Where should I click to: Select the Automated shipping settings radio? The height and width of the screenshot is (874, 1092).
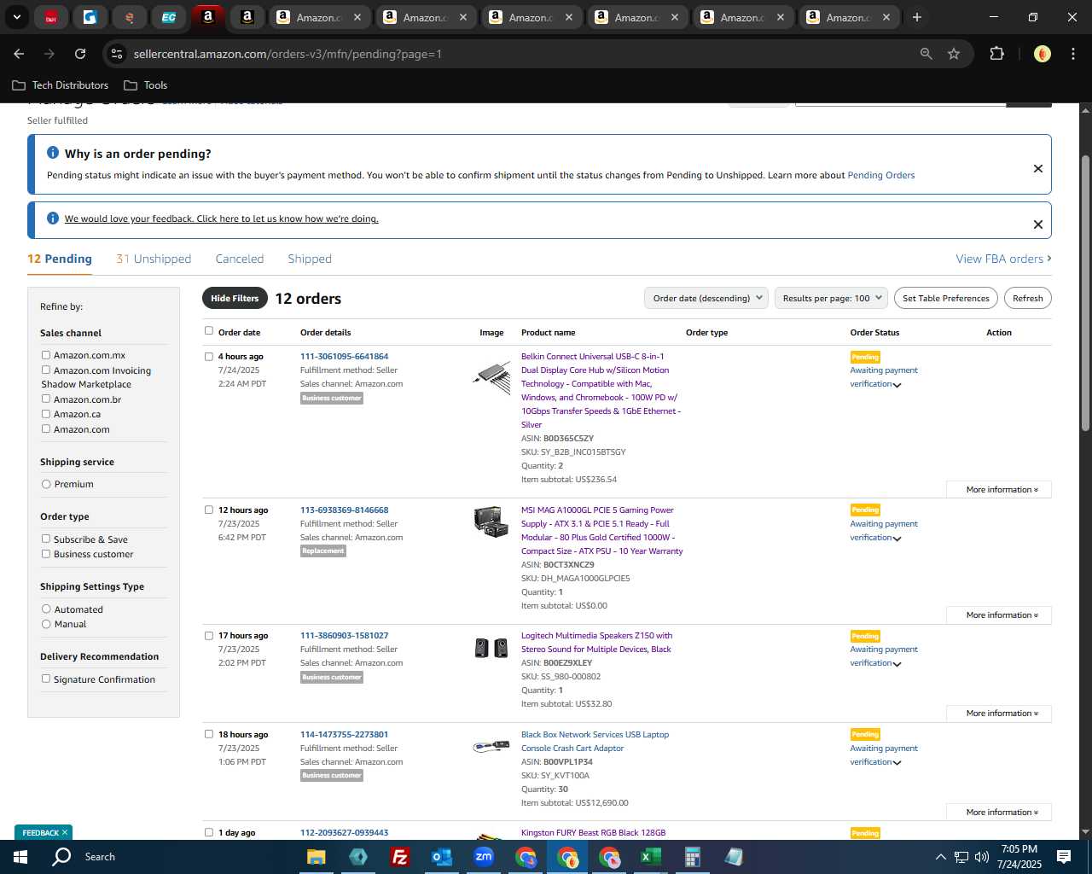coord(46,609)
